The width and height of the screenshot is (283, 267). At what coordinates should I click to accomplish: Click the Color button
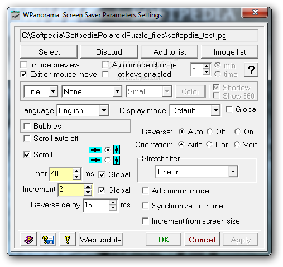(190, 91)
